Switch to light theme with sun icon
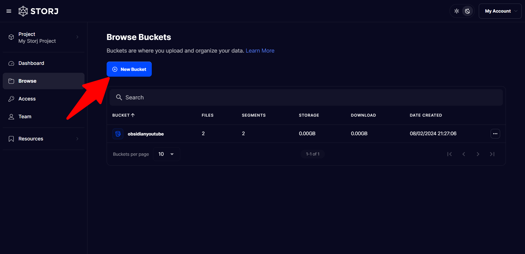This screenshot has width=525, height=254. point(456,11)
